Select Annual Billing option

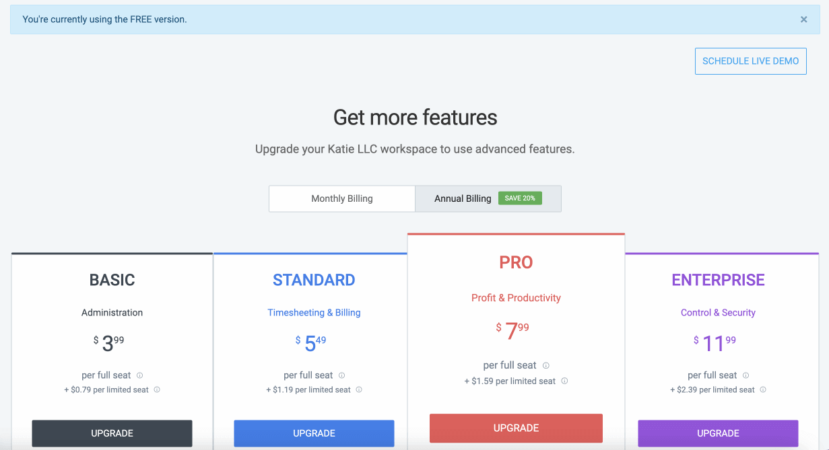pyautogui.click(x=463, y=199)
